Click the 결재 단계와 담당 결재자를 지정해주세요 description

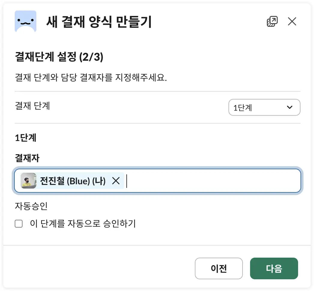[x=91, y=78]
